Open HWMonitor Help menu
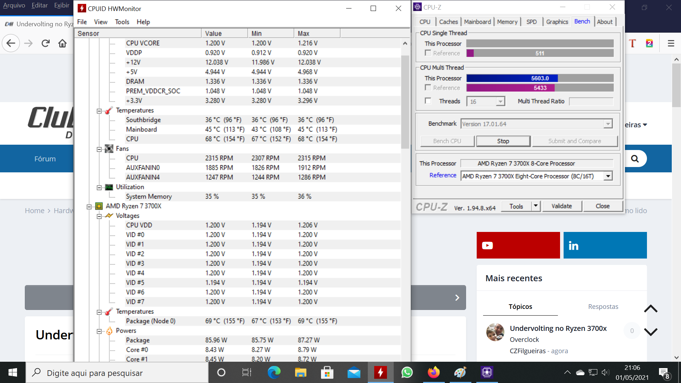 click(x=143, y=22)
